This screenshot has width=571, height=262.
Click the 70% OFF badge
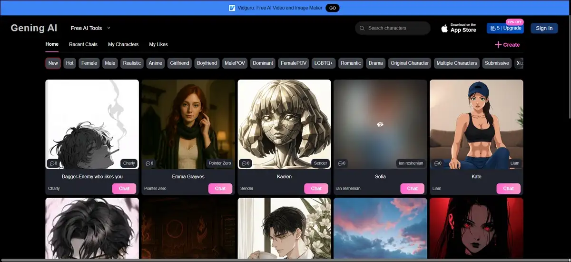coord(514,22)
